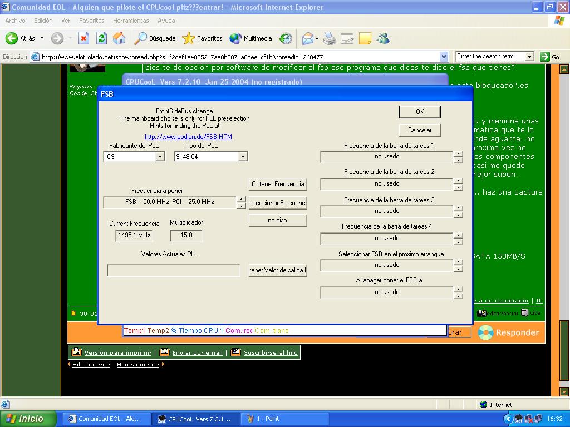Click the editar/borrar post icon
Viewport: 570px width, 427px height.
481,313
